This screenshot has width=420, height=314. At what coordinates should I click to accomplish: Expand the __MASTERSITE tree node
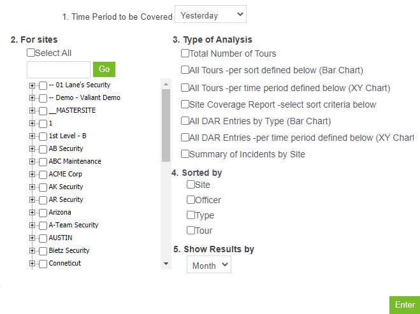pos(32,110)
